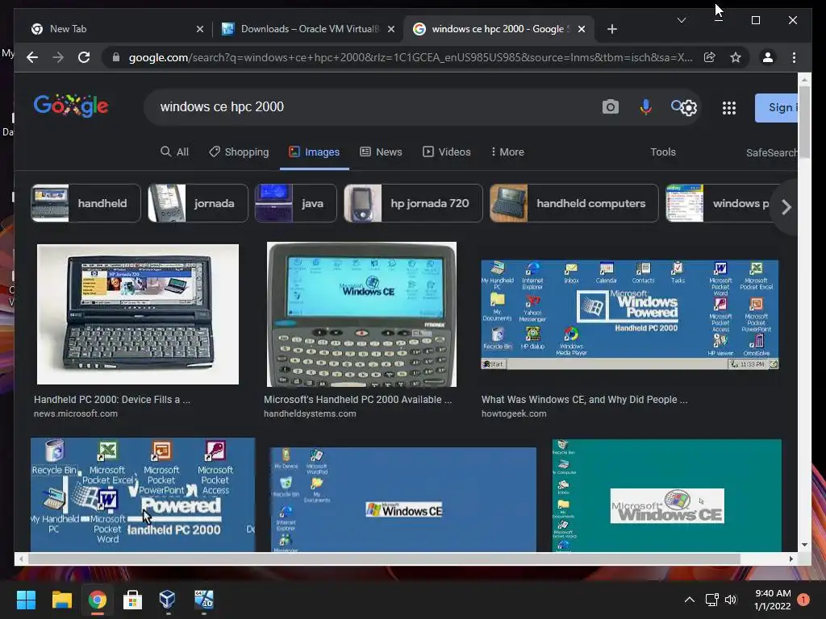Screen dimensions: 826x619
Task: Click the Sign in button
Action: coord(777,107)
